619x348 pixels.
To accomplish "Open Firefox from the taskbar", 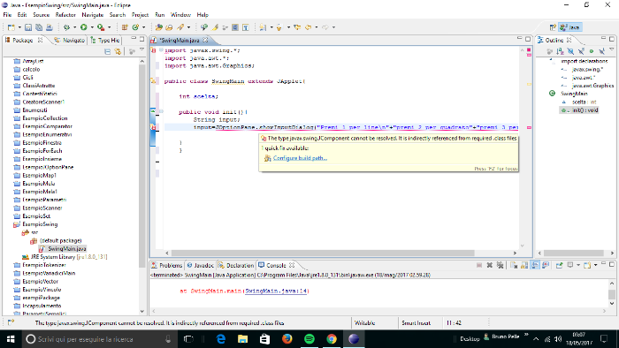I will coord(287,339).
